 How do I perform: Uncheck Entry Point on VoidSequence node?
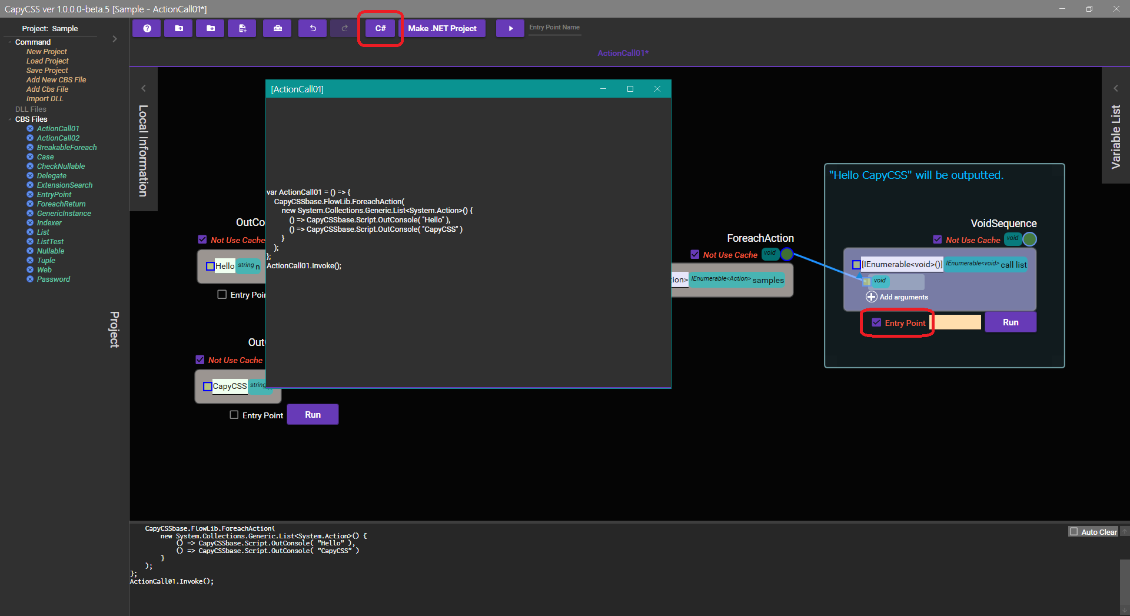(876, 322)
